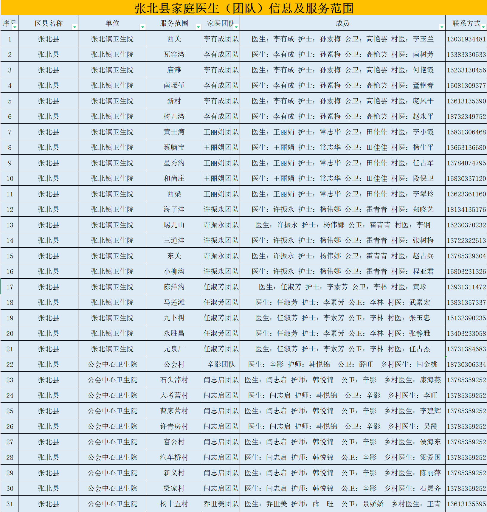Select the members cell listing 村医：李钢

point(342,225)
